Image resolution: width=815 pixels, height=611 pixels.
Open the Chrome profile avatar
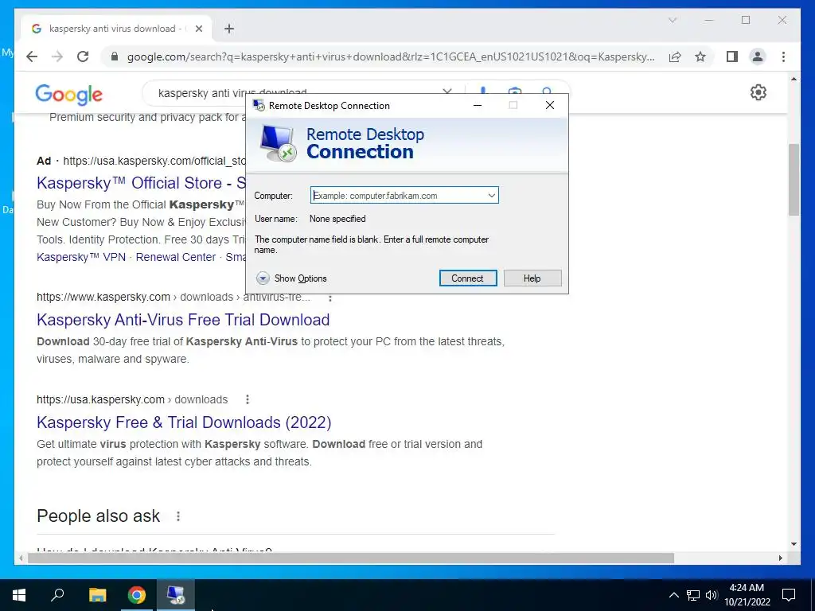758,56
